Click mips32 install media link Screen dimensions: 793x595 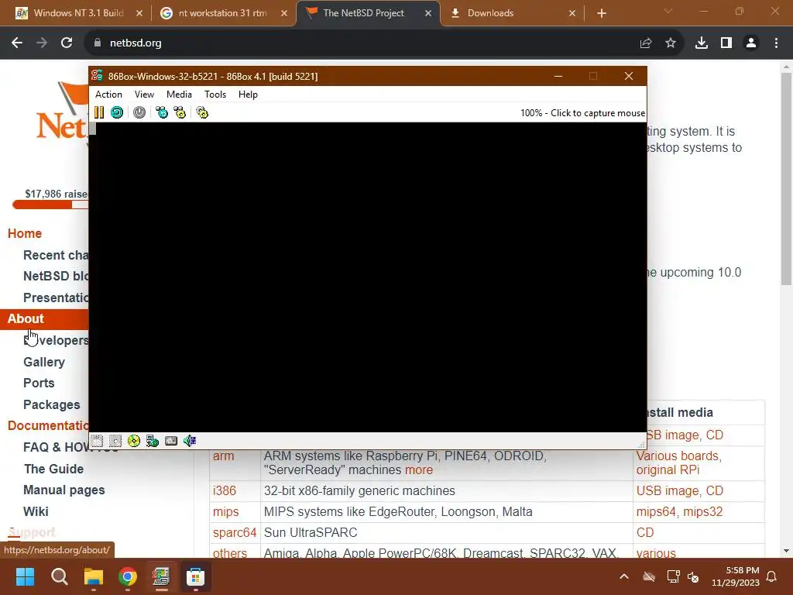703,512
